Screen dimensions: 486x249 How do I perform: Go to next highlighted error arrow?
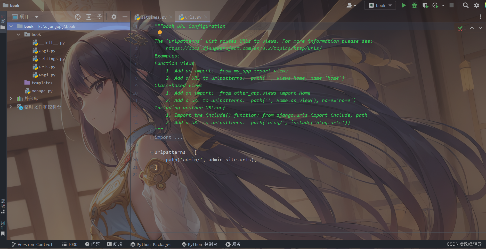[x=480, y=28]
